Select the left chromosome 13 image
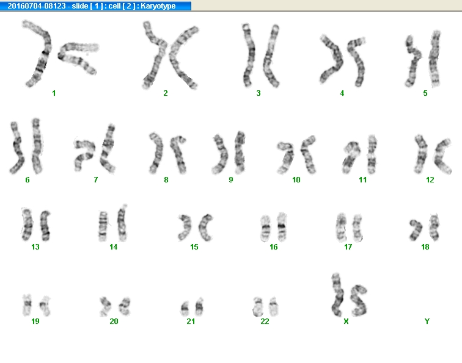 point(27,224)
